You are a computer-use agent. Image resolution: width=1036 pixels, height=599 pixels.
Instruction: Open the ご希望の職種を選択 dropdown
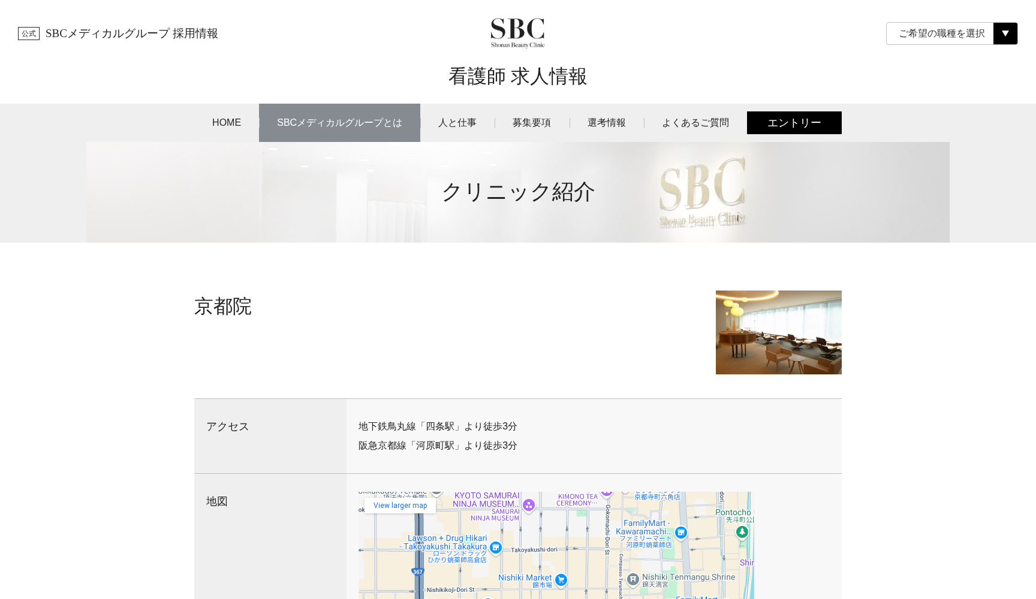tap(941, 34)
